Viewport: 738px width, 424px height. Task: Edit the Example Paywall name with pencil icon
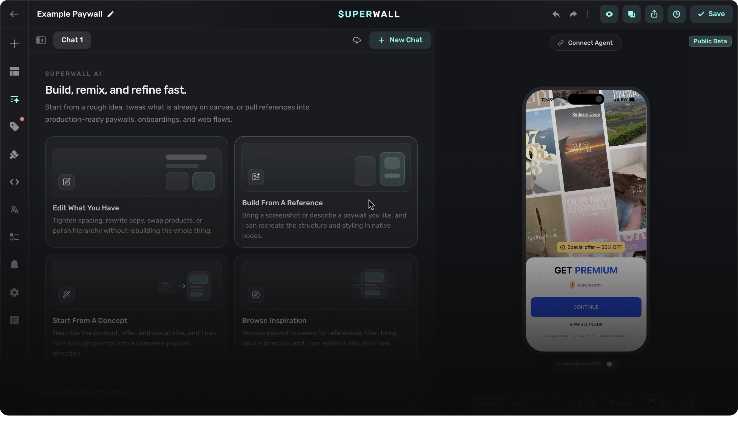(x=110, y=14)
